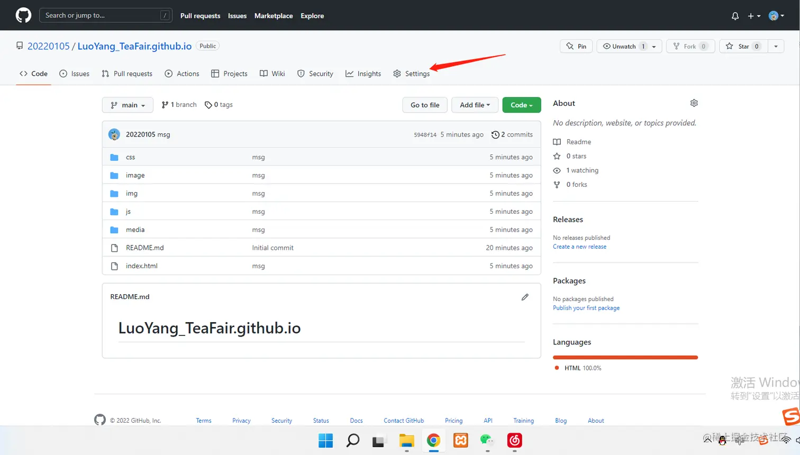Open the Wiki tab

272,74
